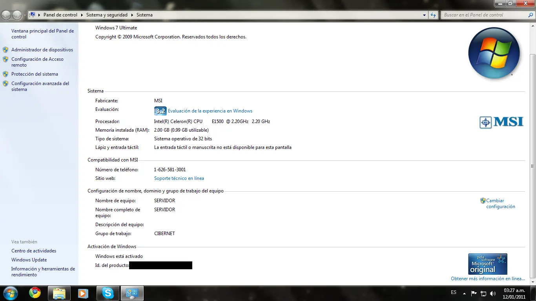Click the back navigation arrow
The image size is (536, 301).
pos(6,15)
